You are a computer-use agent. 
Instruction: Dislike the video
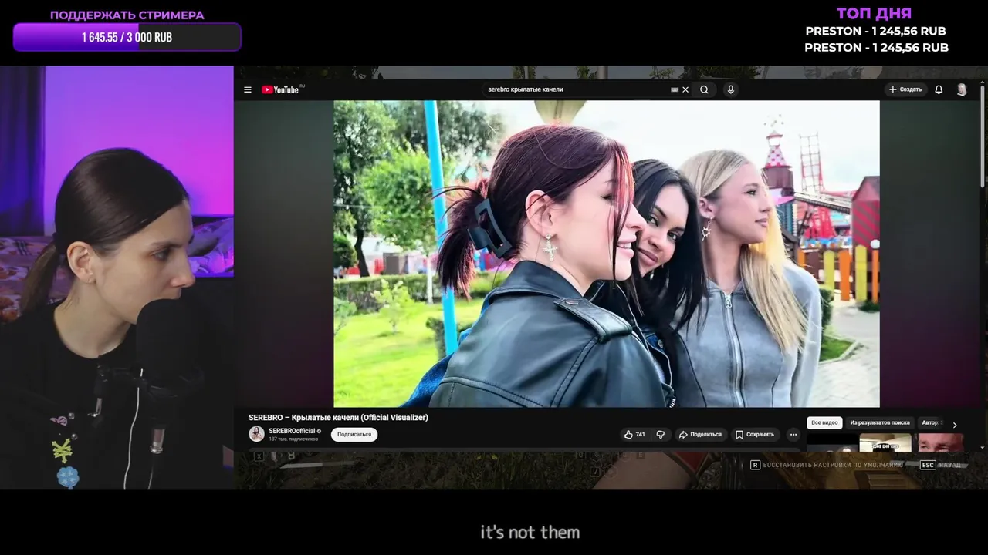[660, 435]
